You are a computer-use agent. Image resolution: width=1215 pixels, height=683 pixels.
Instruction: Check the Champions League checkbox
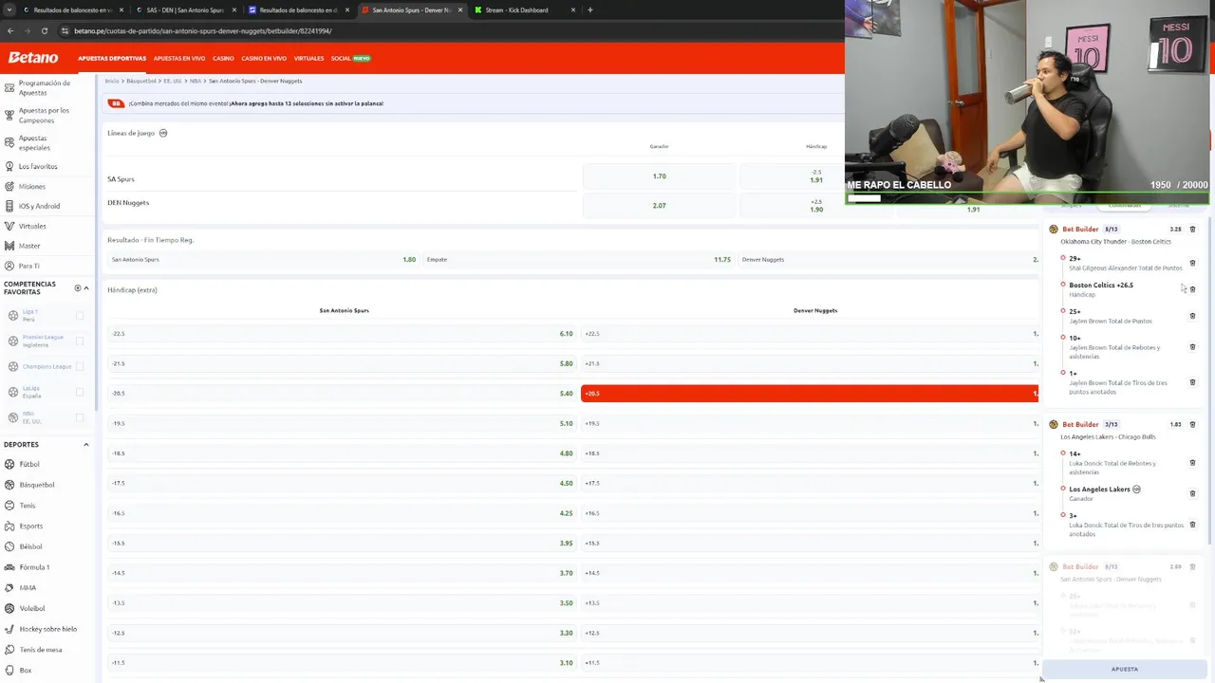pyautogui.click(x=80, y=366)
